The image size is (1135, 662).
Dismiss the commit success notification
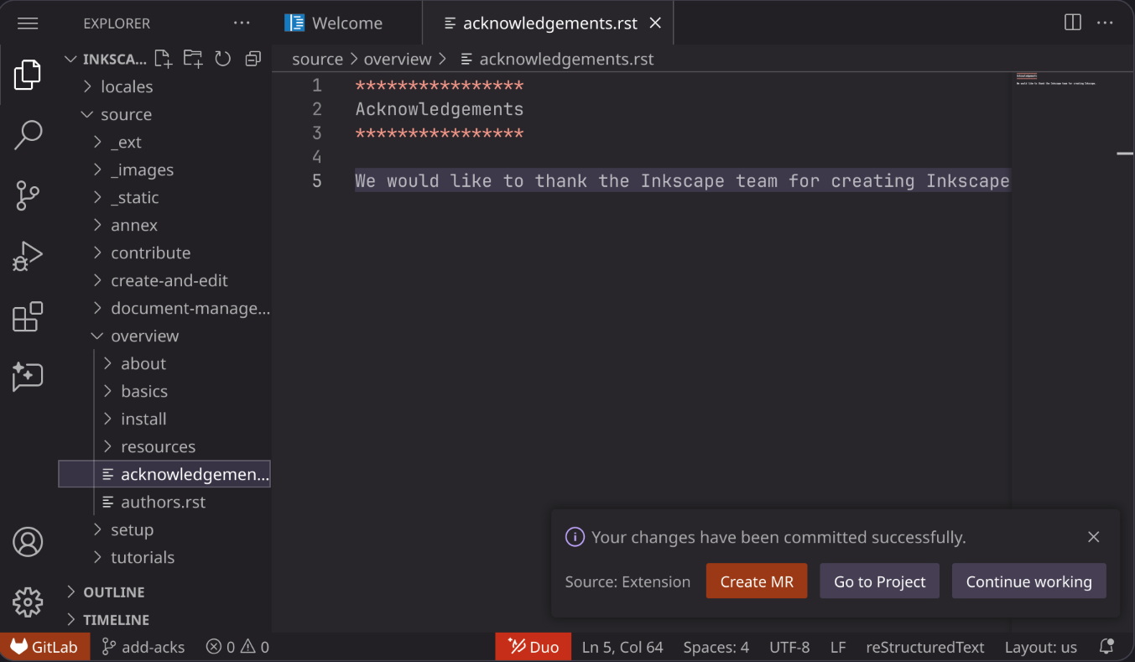click(x=1094, y=537)
